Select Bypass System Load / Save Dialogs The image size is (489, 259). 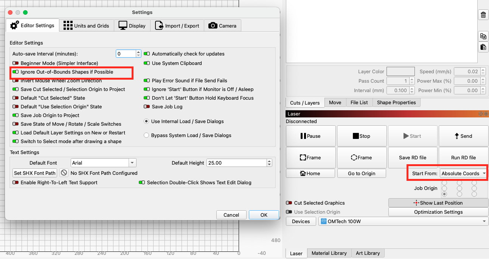[146, 135]
